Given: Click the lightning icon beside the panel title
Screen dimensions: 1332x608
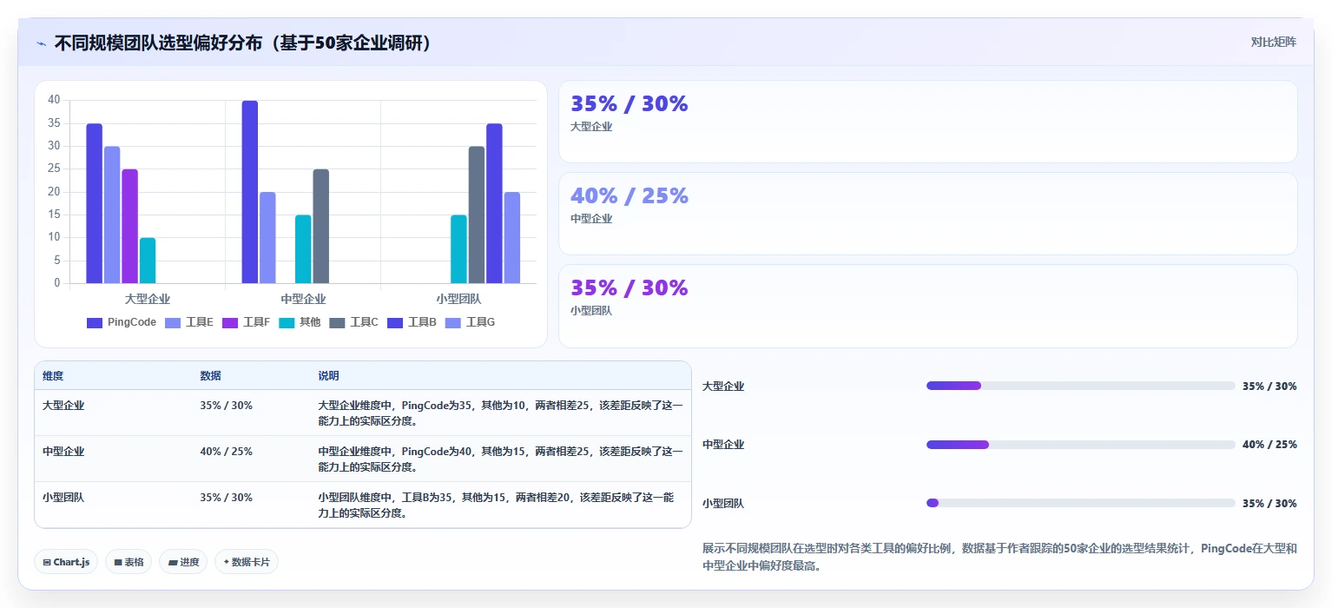Looking at the screenshot, I should [41, 43].
